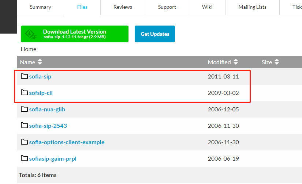Click sofia-sip-2543's 2006-11-30 date
This screenshot has height=184, width=302.
pos(223,126)
